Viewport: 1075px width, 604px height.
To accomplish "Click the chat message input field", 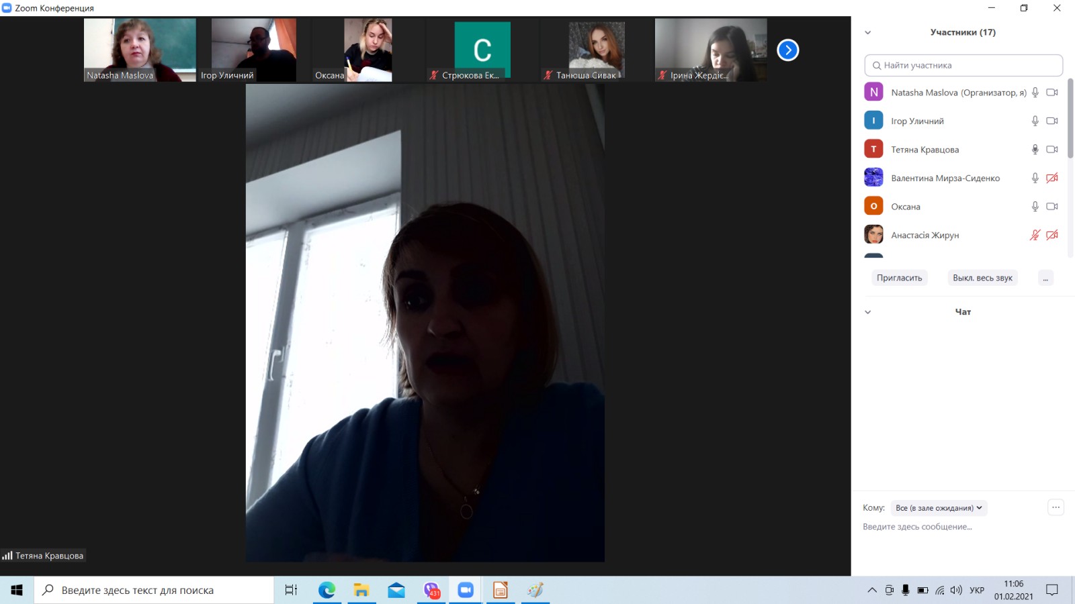I will tap(954, 527).
